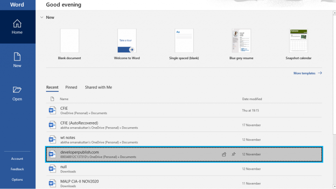Screen dimensions: 336x189
Task: Open Word Options
Action: click(17, 179)
